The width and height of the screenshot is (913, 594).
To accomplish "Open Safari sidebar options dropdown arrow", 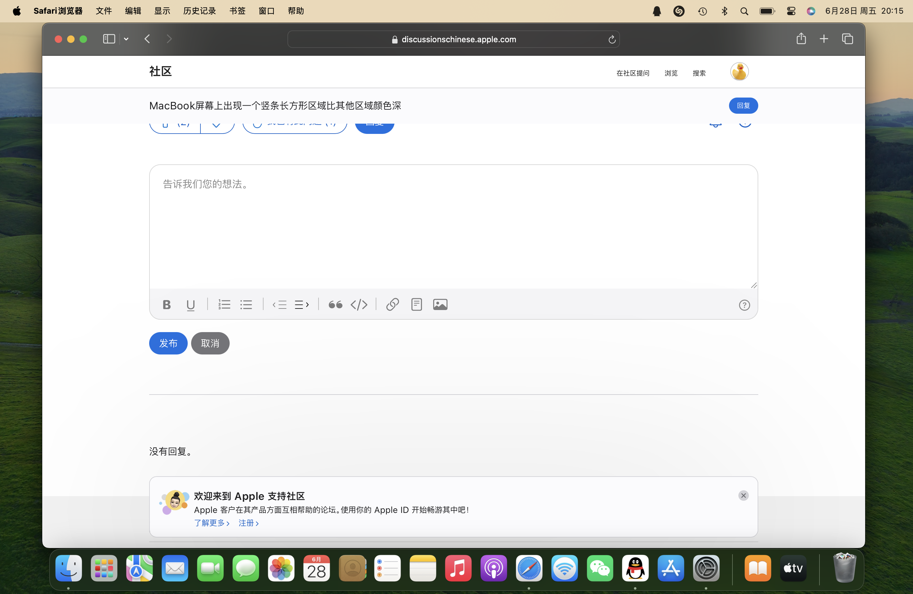I will [x=126, y=39].
